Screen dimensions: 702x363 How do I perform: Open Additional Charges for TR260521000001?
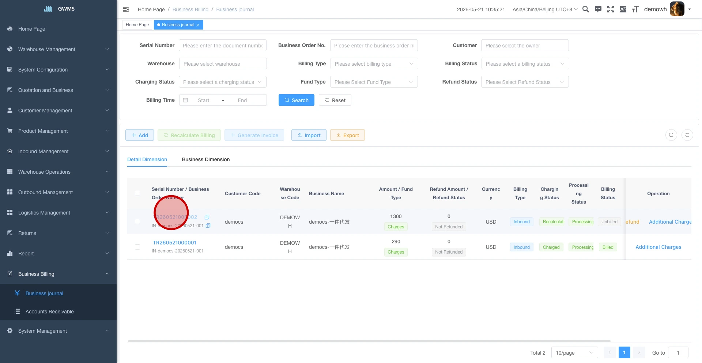(658, 247)
